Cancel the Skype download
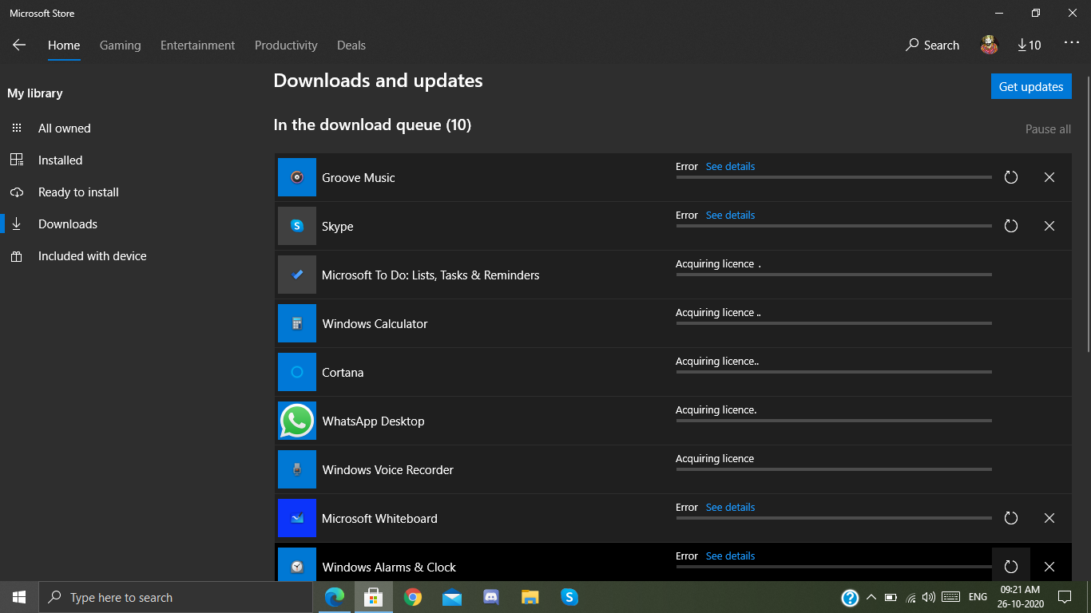 pyautogui.click(x=1049, y=226)
